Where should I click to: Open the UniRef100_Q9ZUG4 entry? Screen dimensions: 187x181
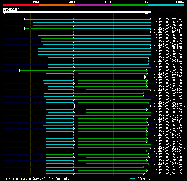coord(168,38)
